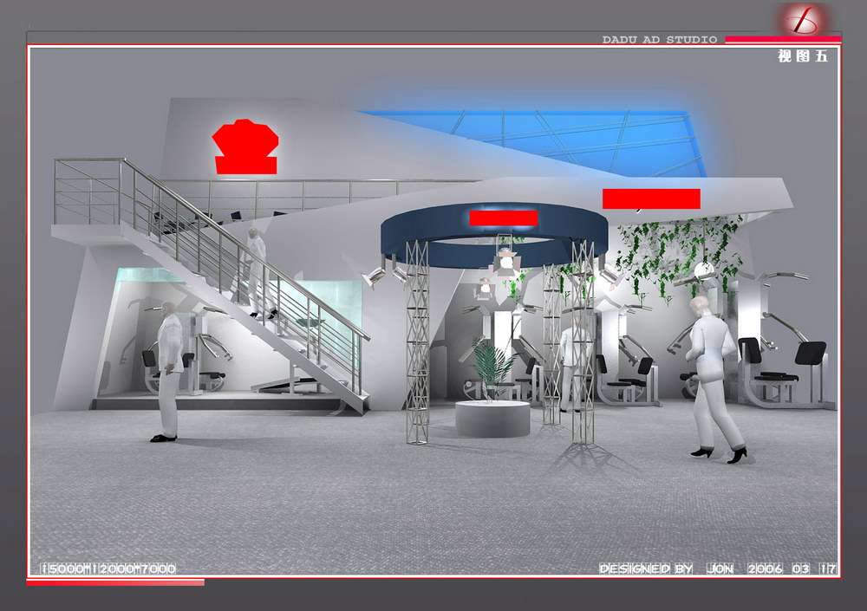Click the DESIGNED BY JON text
867x611 pixels.
[666, 569]
